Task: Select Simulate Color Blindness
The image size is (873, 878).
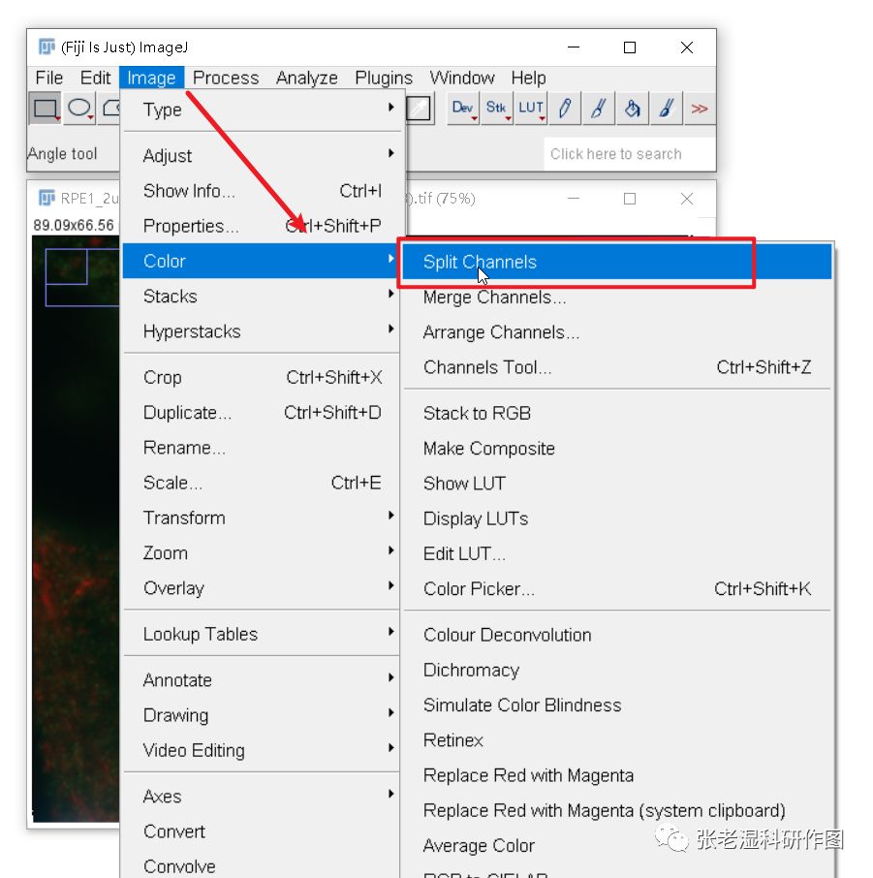Action: [617, 705]
